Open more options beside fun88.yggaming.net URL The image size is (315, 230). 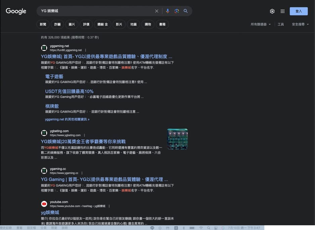coord(86,50)
